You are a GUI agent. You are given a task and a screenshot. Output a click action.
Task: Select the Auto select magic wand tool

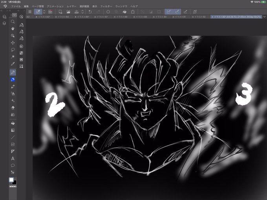point(13,57)
